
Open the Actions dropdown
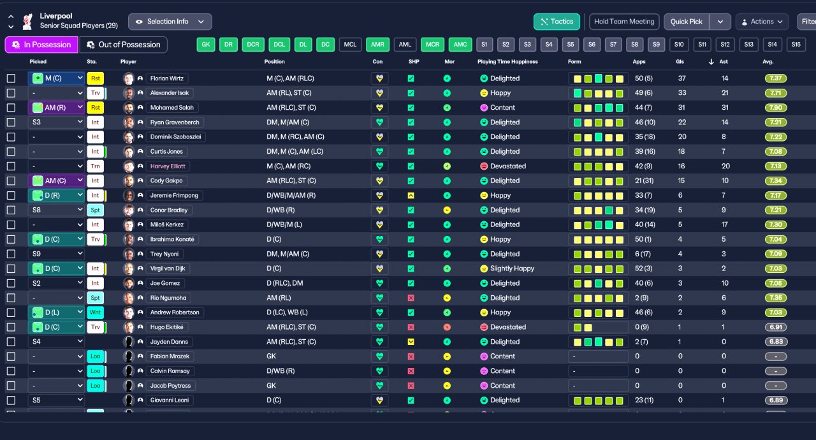pos(762,22)
